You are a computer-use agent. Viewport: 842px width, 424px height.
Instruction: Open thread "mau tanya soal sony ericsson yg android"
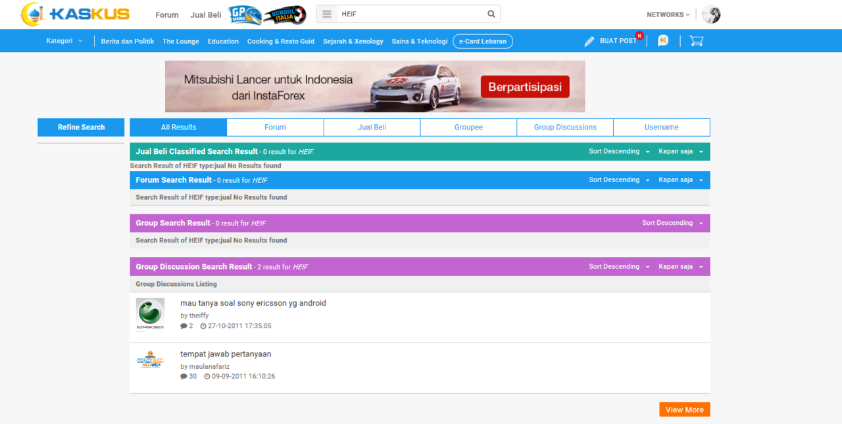253,303
